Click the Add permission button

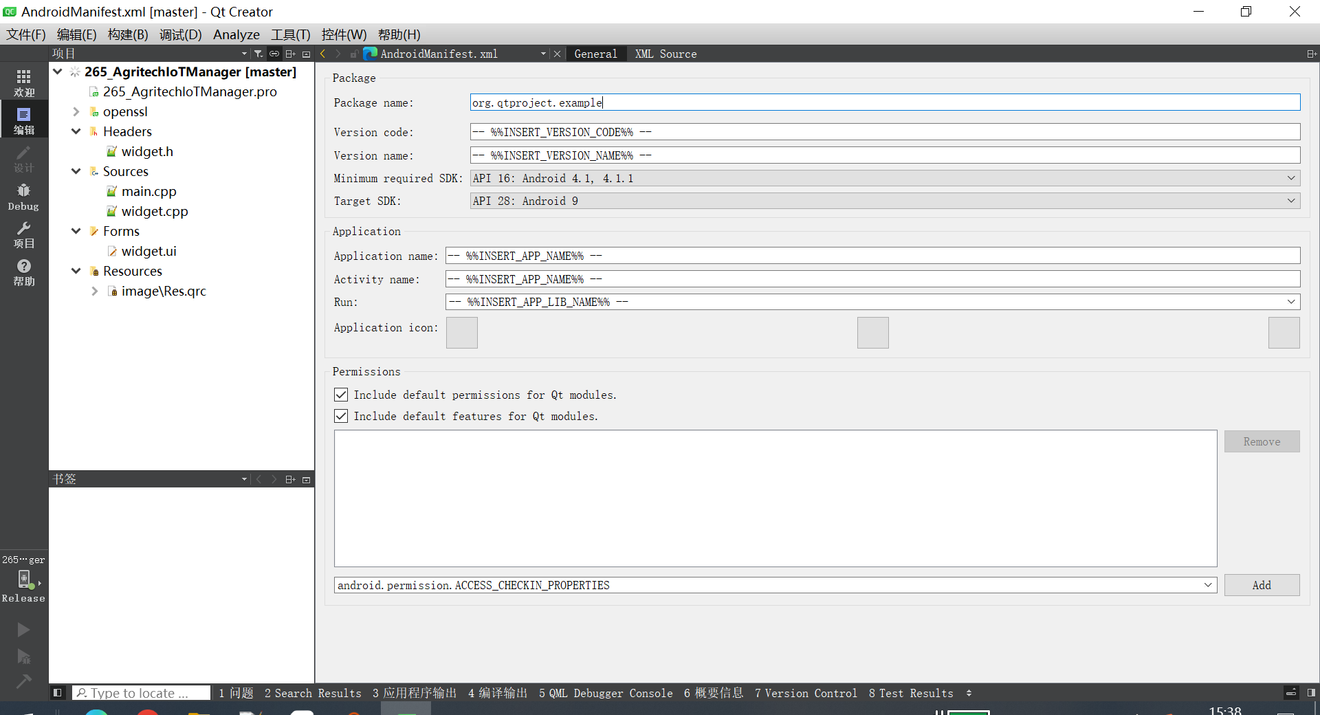1261,585
